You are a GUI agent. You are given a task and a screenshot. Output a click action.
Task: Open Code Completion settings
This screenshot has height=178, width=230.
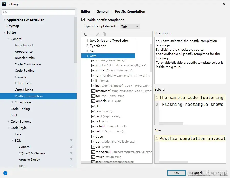click(x=28, y=64)
